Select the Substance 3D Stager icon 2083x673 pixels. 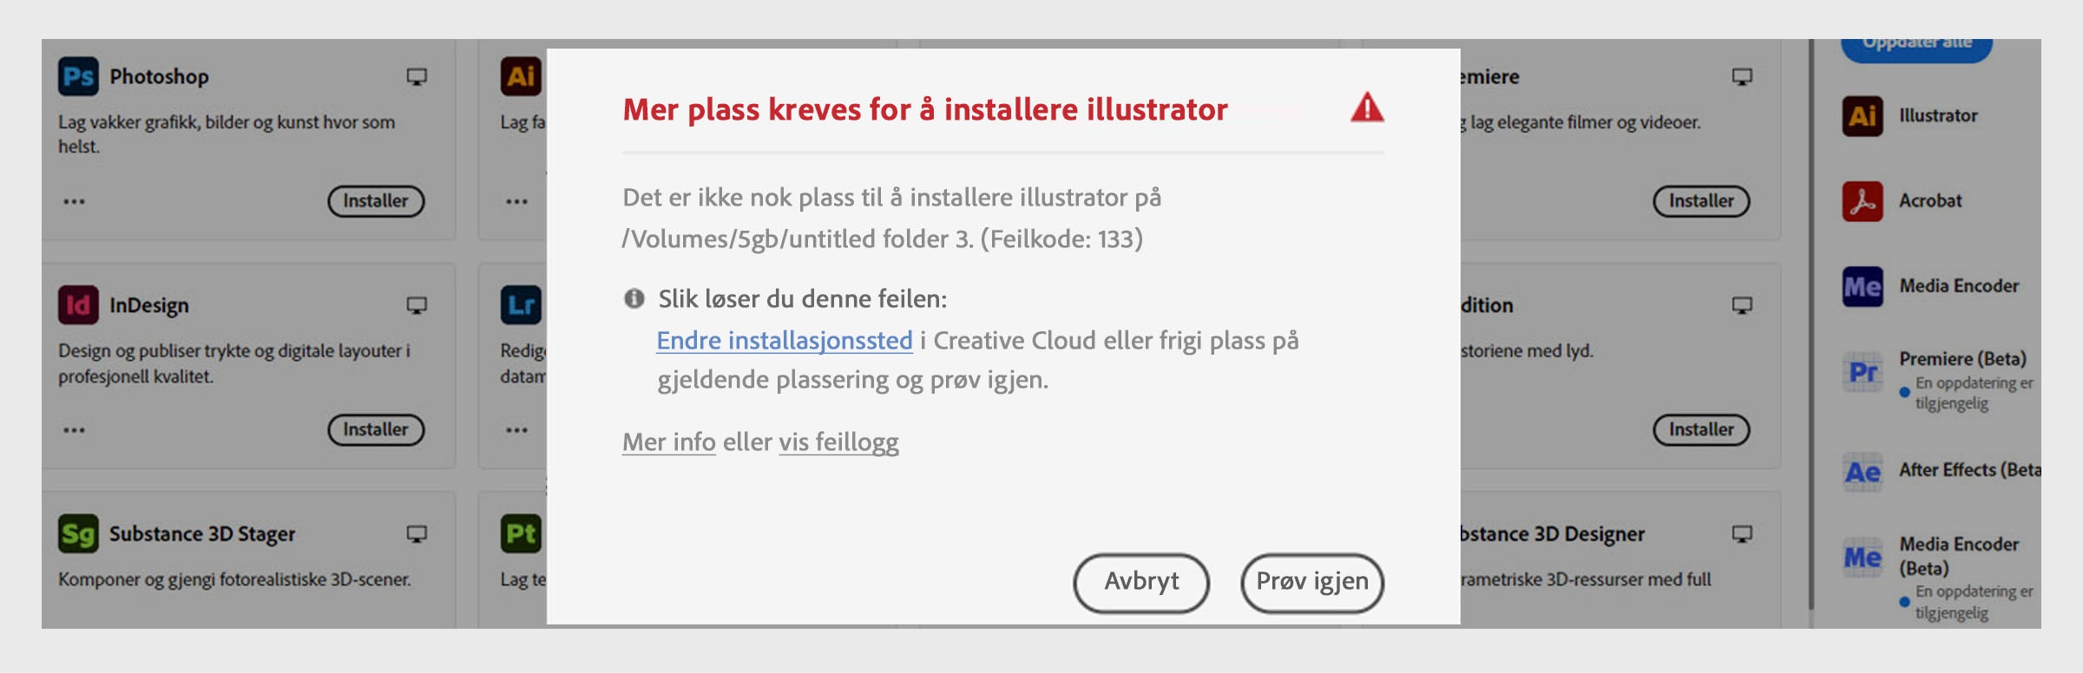click(79, 534)
